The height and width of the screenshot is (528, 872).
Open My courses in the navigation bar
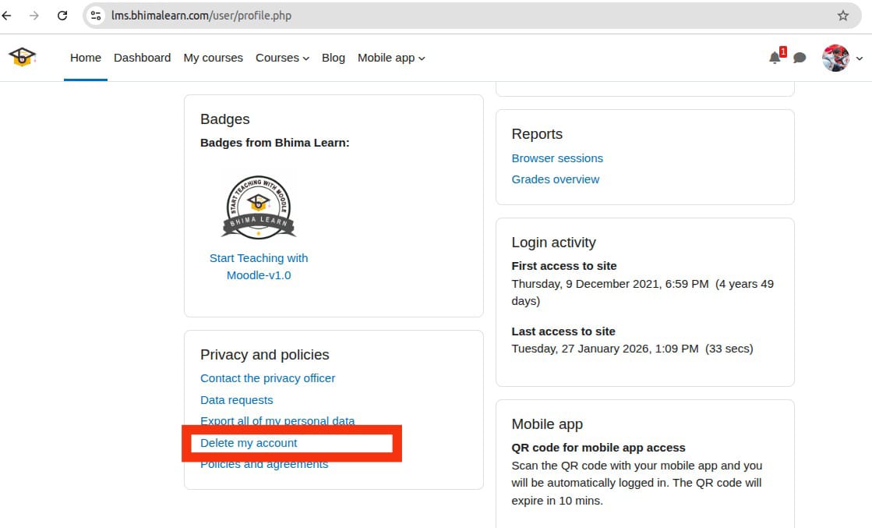pyautogui.click(x=213, y=58)
